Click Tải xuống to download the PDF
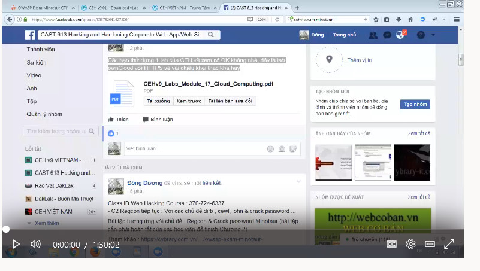 (158, 101)
